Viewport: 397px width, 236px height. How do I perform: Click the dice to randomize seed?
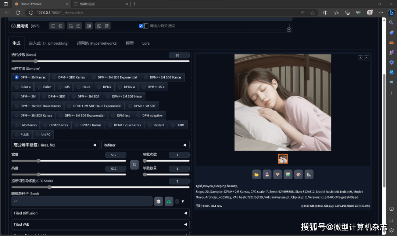158,202
